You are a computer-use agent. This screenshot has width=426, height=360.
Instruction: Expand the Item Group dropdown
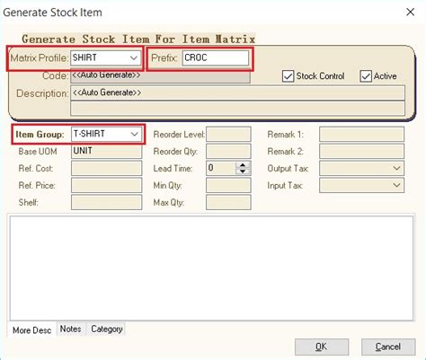coord(134,134)
